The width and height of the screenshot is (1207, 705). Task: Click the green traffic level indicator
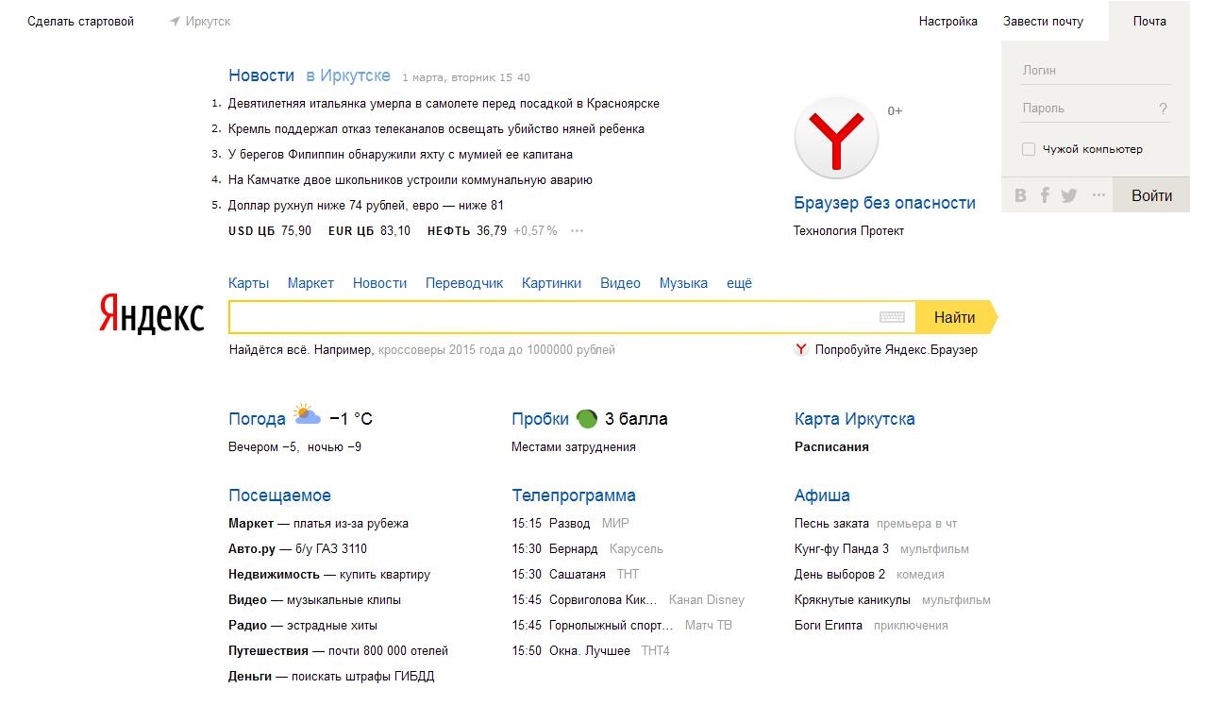pyautogui.click(x=586, y=419)
